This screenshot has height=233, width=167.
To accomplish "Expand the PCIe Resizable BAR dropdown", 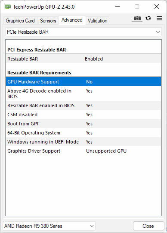I will coord(83,32).
